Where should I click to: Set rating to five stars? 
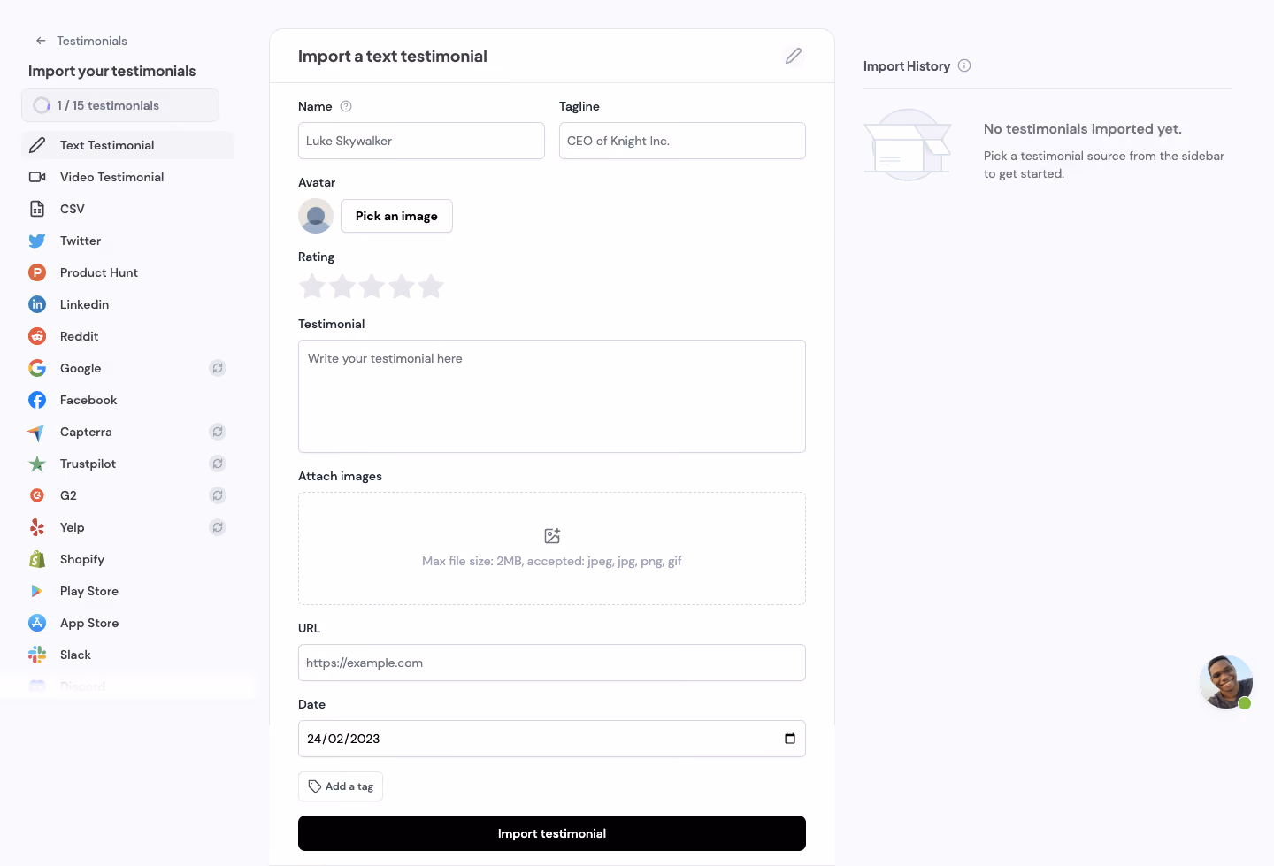point(431,287)
